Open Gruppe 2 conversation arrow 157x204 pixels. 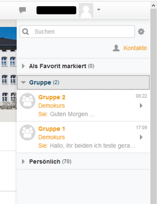pos(141,106)
